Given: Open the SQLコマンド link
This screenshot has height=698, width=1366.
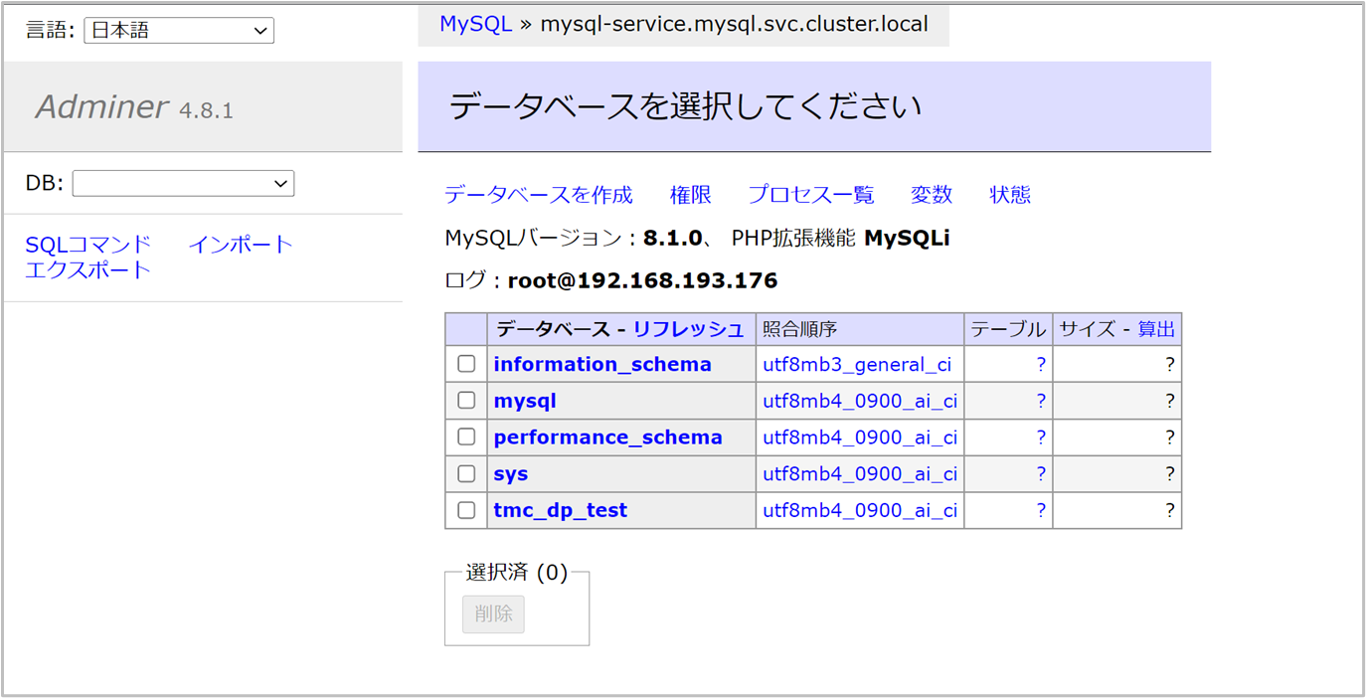Looking at the screenshot, I should coord(88,245).
